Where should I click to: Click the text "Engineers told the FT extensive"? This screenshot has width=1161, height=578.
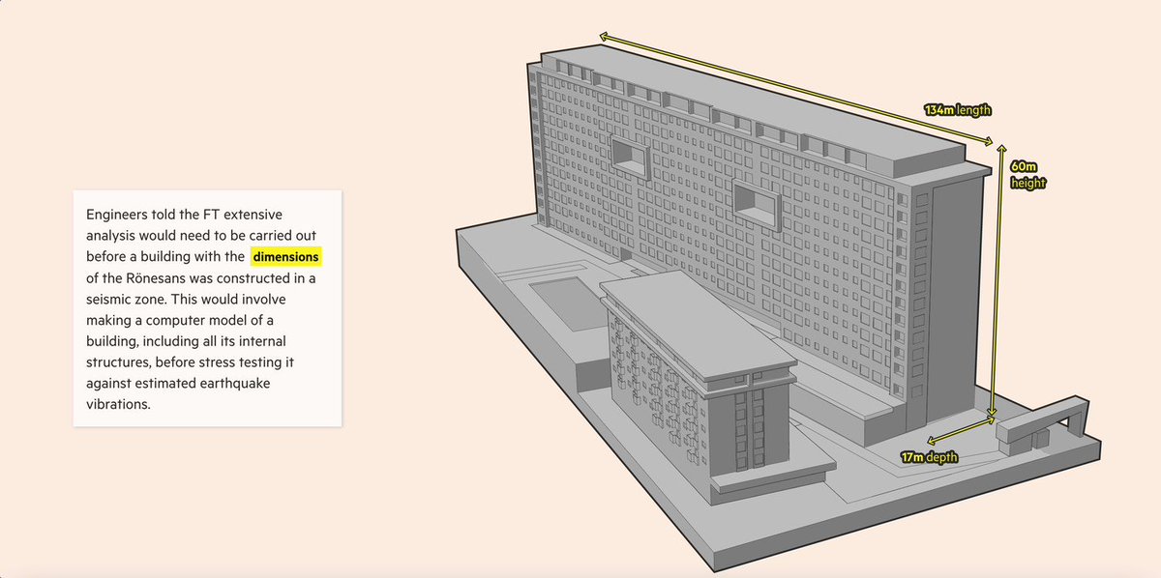pos(183,215)
